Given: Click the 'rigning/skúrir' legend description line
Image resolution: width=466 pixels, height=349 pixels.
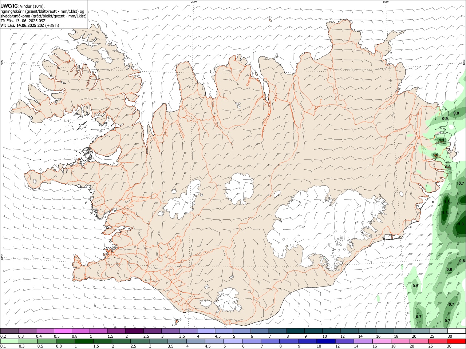Looking at the screenshot, I should point(42,11).
